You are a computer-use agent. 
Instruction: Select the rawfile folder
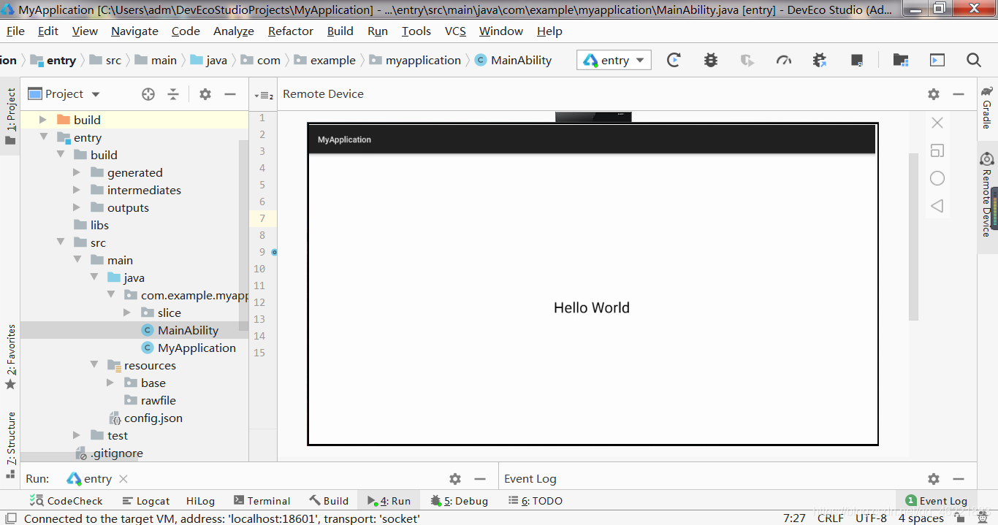click(150, 400)
